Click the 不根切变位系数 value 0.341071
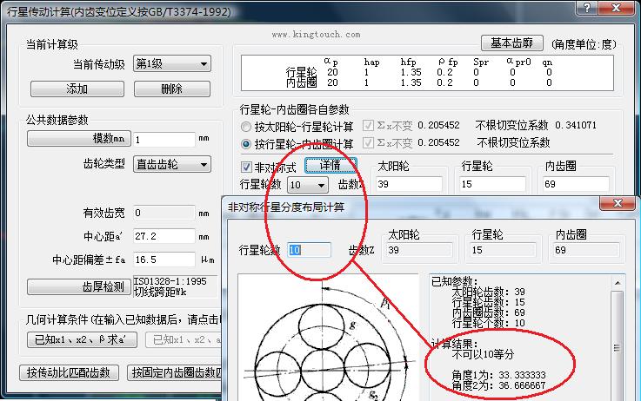The image size is (641, 401). tap(576, 125)
